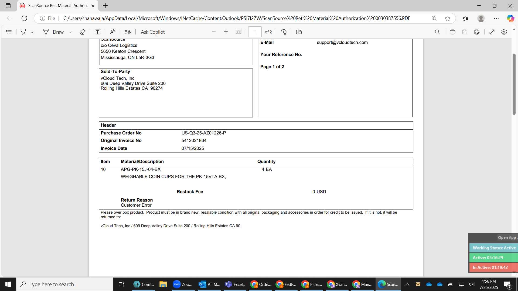Open PDF toolbar settings gear
The width and height of the screenshot is (518, 291).
pyautogui.click(x=504, y=32)
